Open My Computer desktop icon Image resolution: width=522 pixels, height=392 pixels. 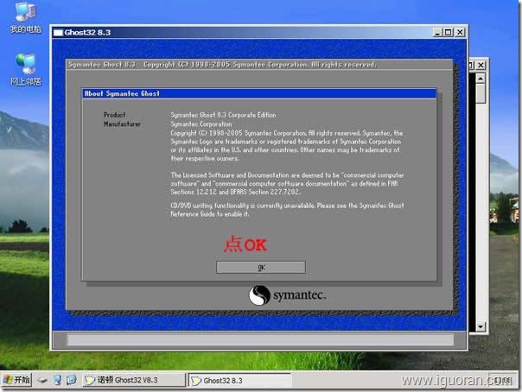tap(24, 16)
